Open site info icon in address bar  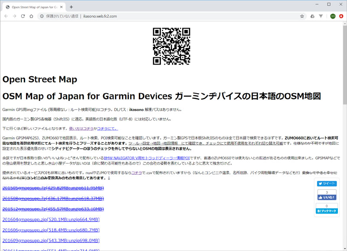pos(42,16)
